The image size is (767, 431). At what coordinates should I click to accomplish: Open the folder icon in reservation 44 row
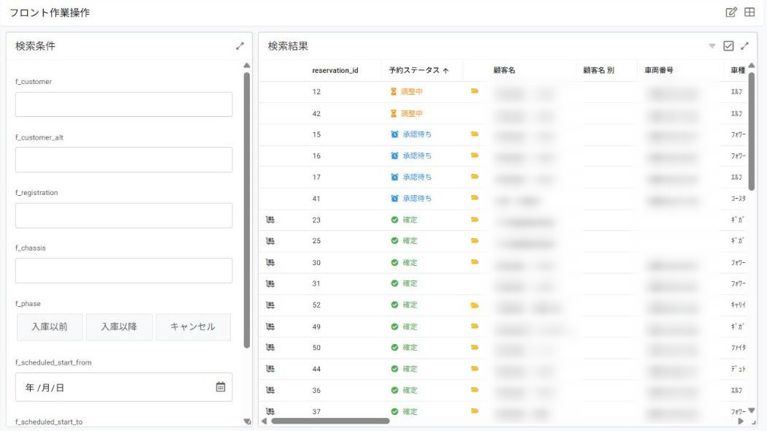point(475,368)
